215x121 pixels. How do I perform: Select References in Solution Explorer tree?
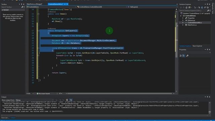click(191, 20)
